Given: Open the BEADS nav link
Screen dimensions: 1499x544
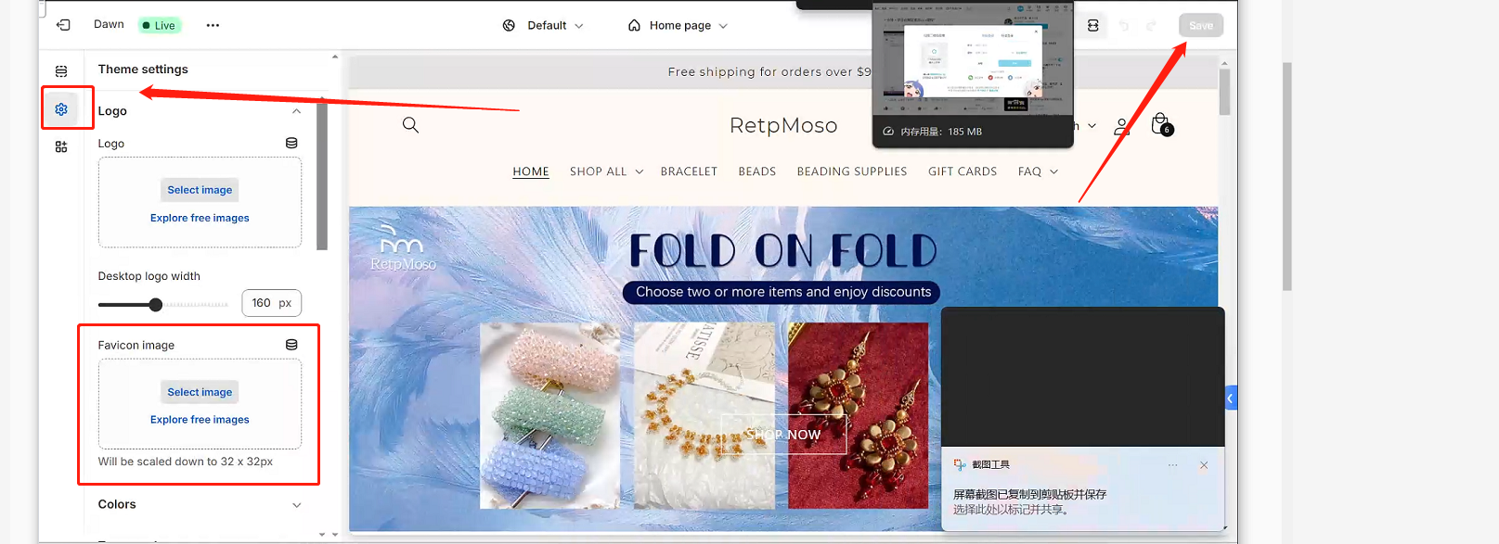Looking at the screenshot, I should pos(757,171).
